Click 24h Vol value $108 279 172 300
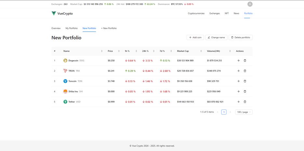 coord(134,4)
